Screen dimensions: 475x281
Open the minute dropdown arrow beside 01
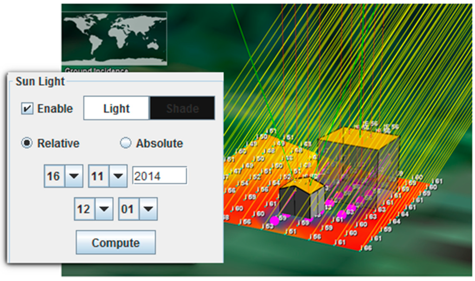point(148,209)
